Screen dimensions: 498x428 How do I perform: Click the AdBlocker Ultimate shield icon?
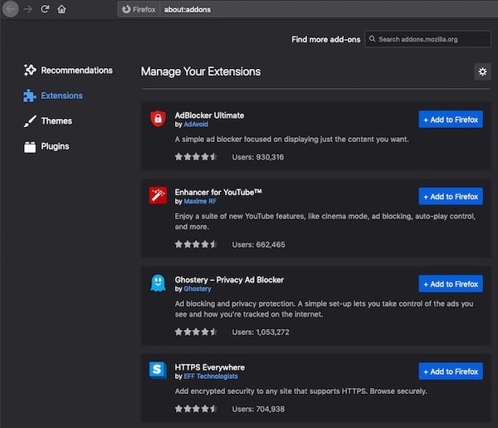[x=158, y=118]
